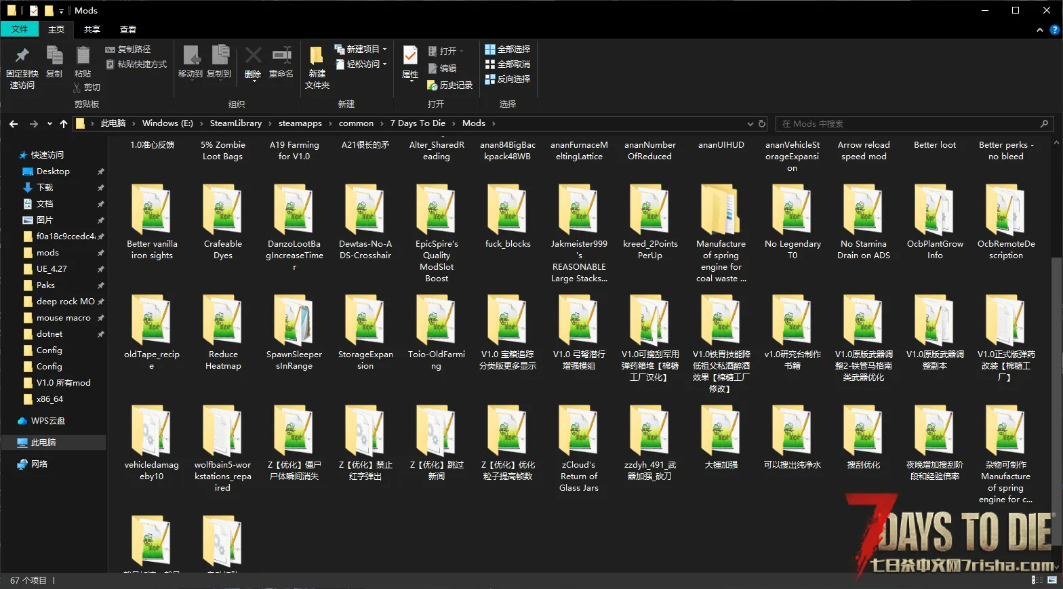Open Easy access (轻松访问) dropdown
1063x589 pixels.
point(361,64)
